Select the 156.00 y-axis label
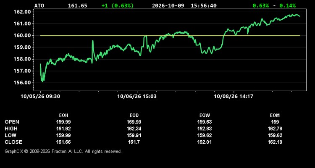Viewport: 315px width, 168px height. [x=22, y=83]
